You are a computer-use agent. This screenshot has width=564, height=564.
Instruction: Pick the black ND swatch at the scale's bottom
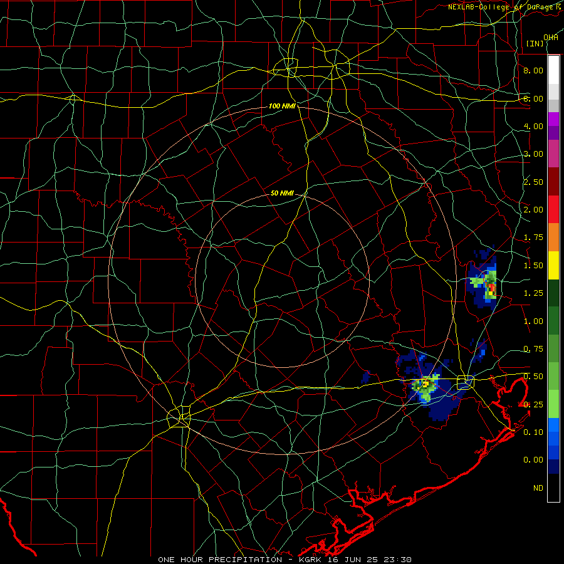pyautogui.click(x=553, y=488)
